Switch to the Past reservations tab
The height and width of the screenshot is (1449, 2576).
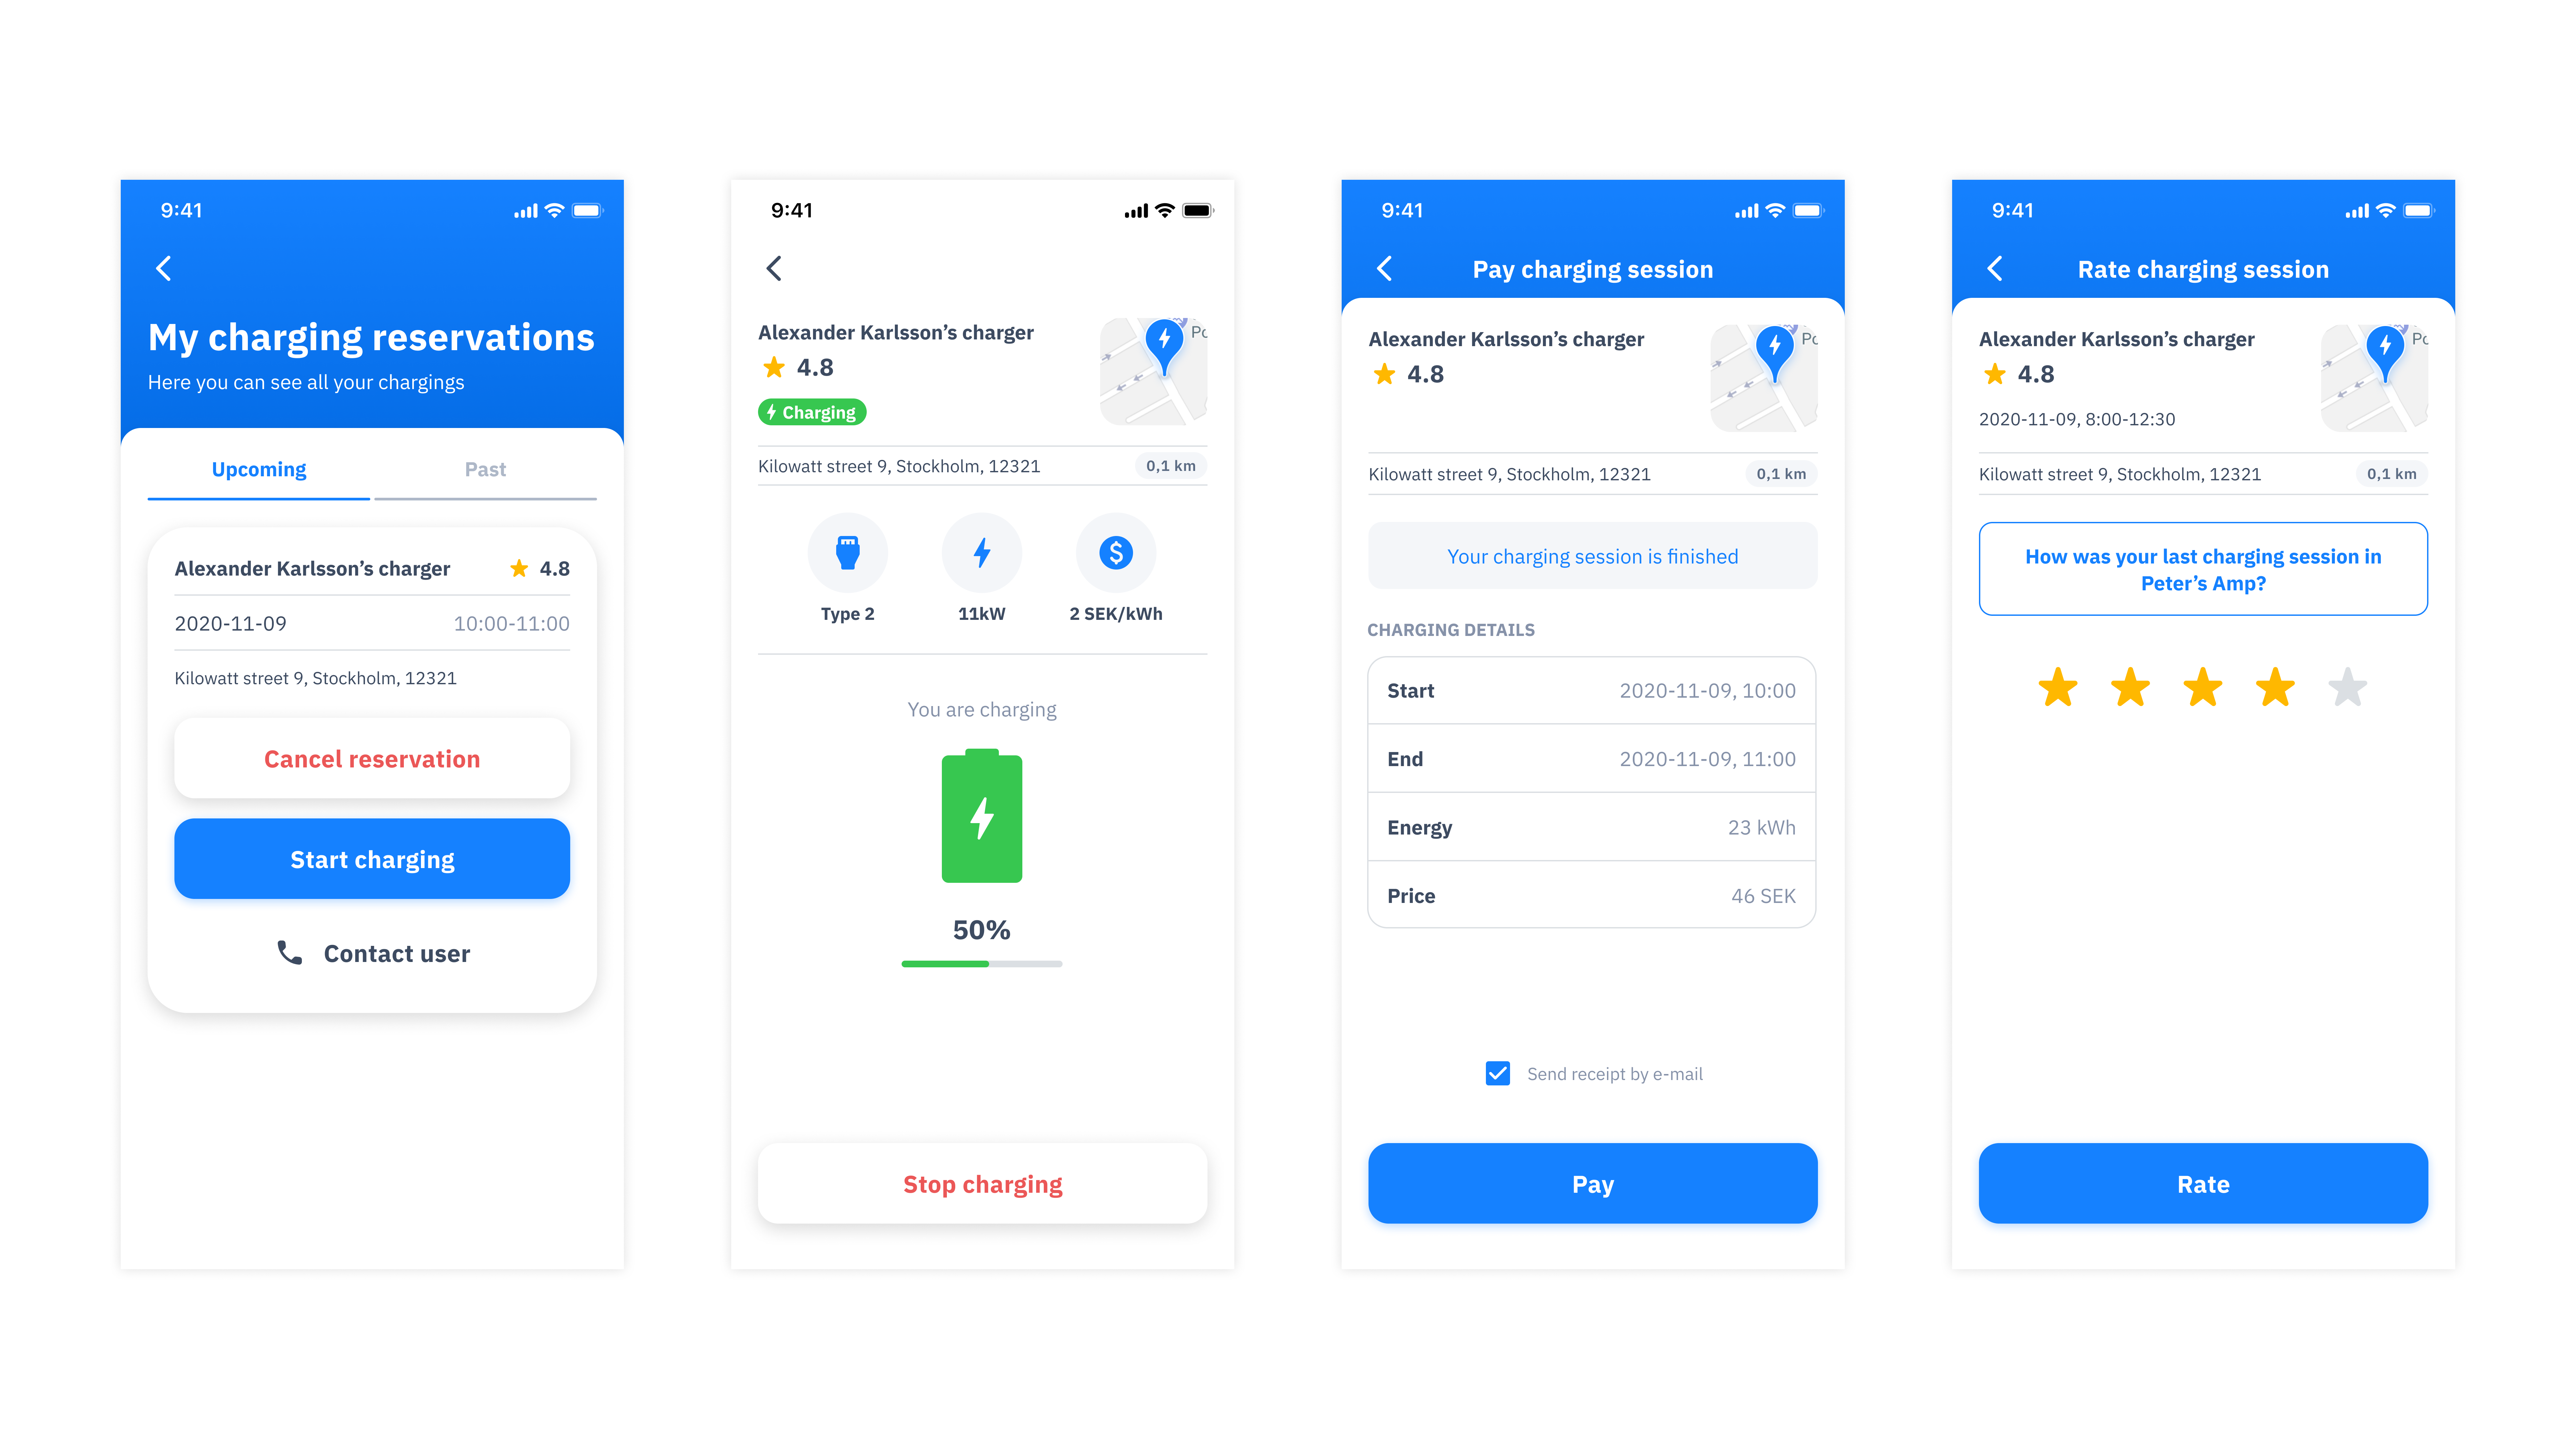pos(487,469)
